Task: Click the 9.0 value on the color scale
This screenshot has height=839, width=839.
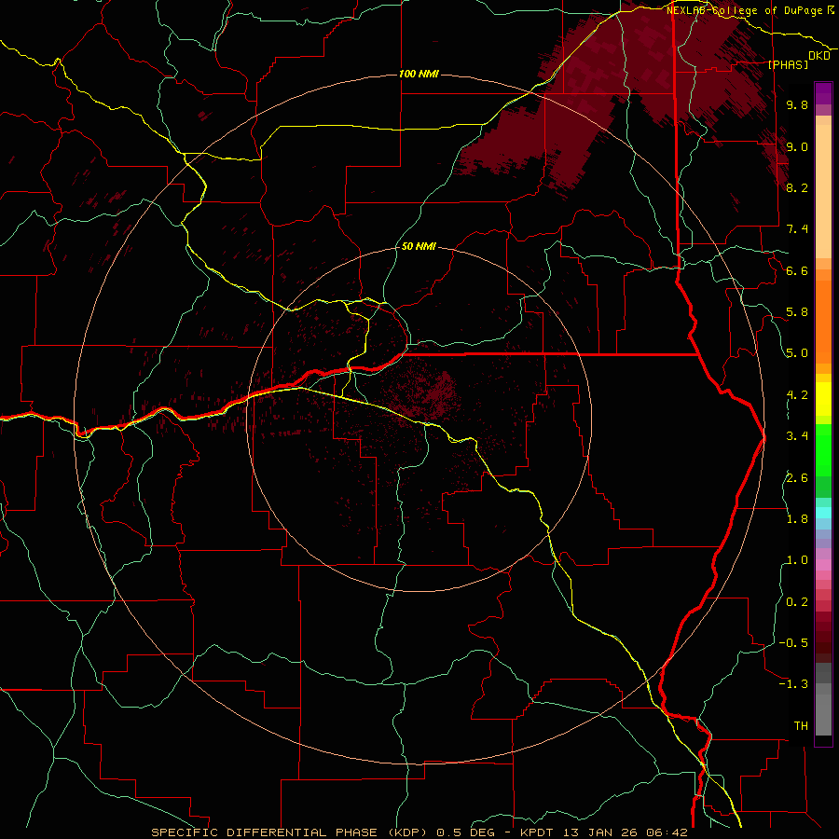Action: click(x=797, y=146)
